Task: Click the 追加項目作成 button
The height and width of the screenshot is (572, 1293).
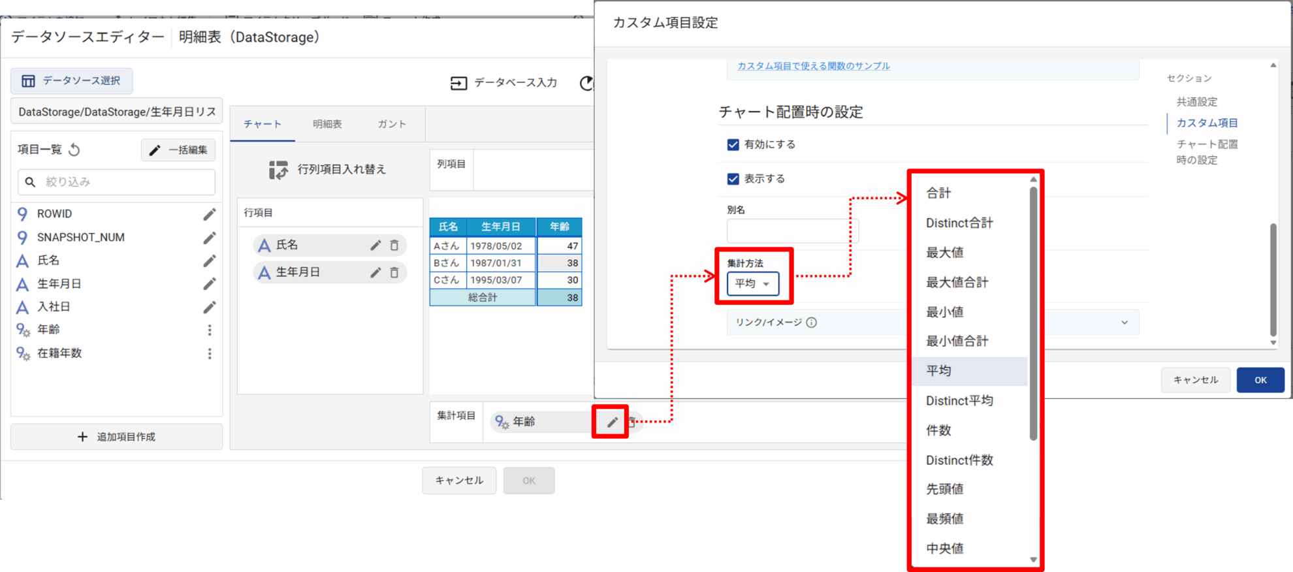Action: (117, 437)
